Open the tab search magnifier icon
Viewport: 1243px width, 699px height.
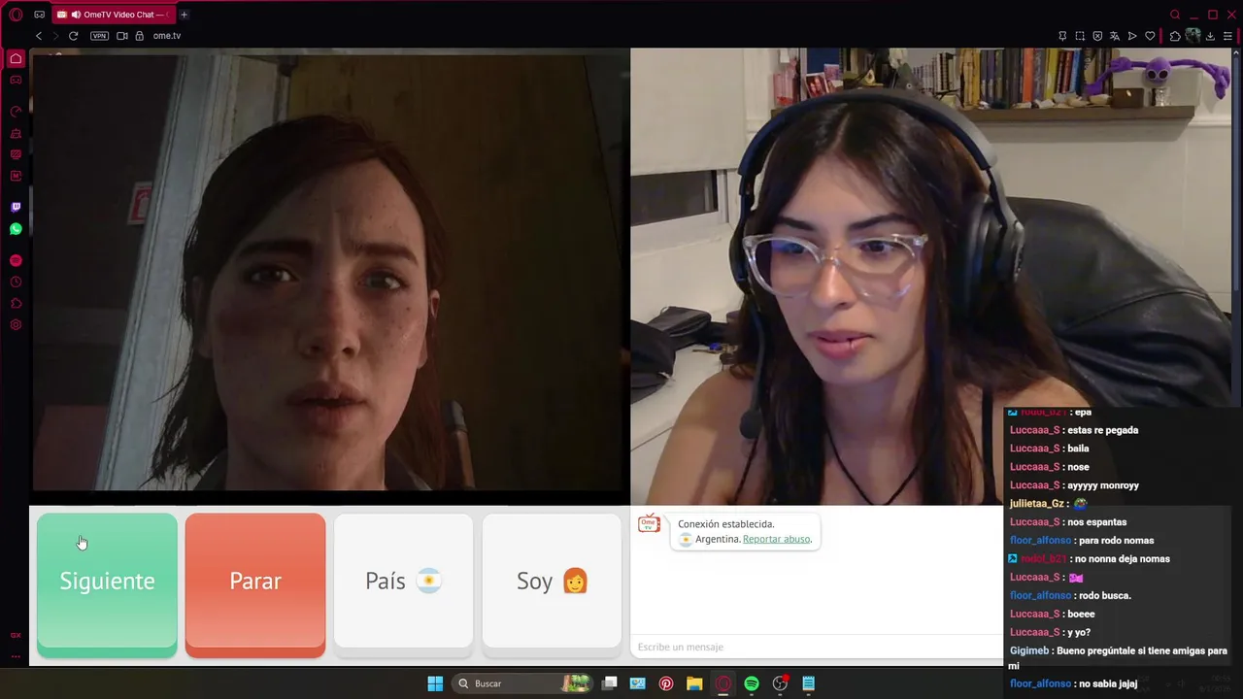point(1175,15)
